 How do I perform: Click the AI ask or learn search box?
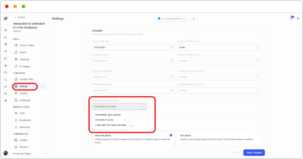pos(173,19)
